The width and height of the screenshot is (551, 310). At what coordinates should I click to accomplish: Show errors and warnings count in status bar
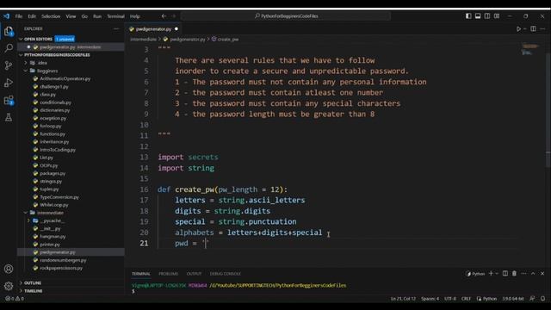tap(15, 299)
